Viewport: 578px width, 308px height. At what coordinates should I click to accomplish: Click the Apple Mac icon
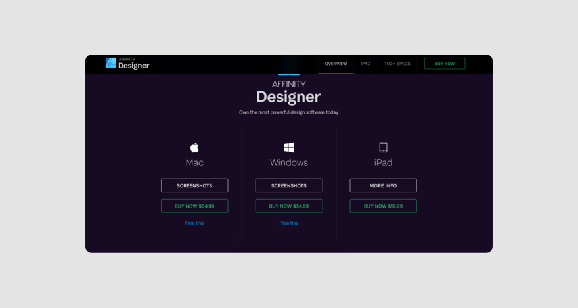[x=194, y=147]
